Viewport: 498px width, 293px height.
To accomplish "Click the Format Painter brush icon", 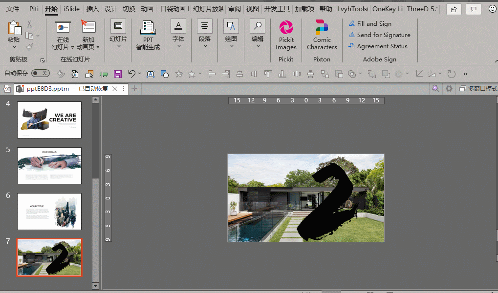I will pyautogui.click(x=29, y=47).
